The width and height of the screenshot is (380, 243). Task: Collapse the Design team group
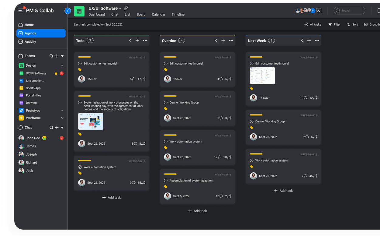[x=62, y=65]
